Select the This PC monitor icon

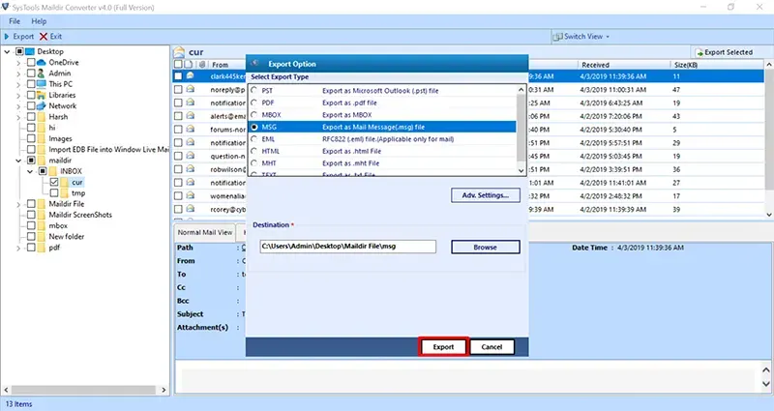[x=42, y=84]
